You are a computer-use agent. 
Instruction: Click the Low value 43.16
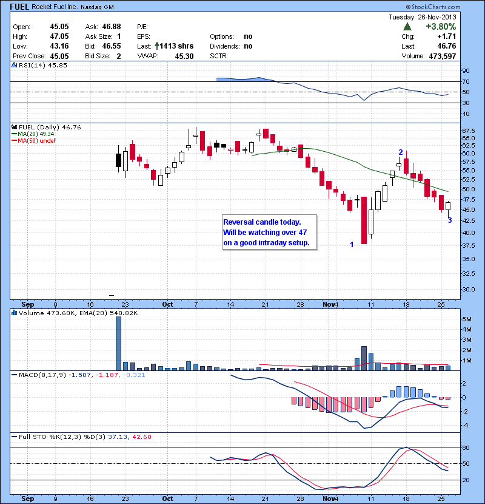click(59, 46)
